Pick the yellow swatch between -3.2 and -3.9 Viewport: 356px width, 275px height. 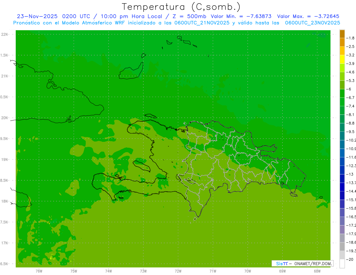coord(342,59)
